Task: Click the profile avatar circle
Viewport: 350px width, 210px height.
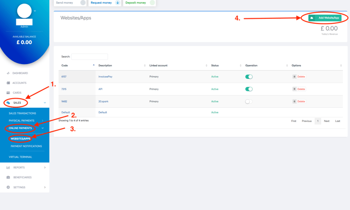Action: [x=24, y=11]
